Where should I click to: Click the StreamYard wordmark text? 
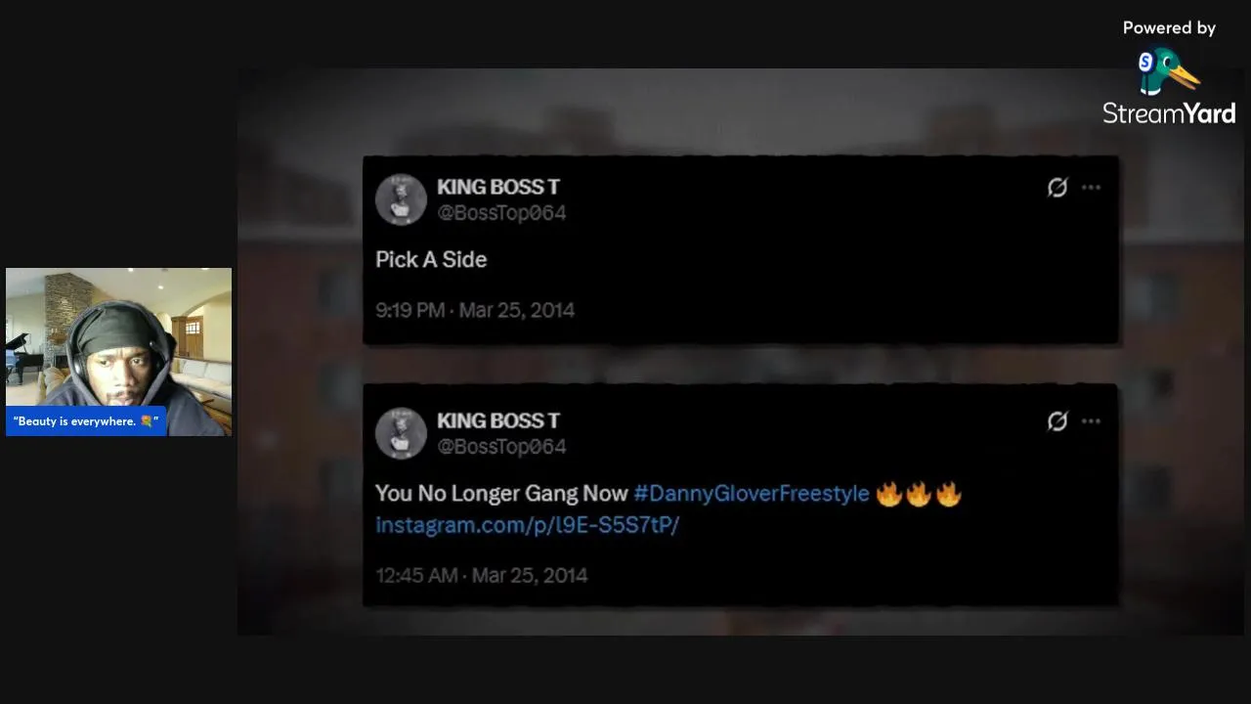(1169, 113)
